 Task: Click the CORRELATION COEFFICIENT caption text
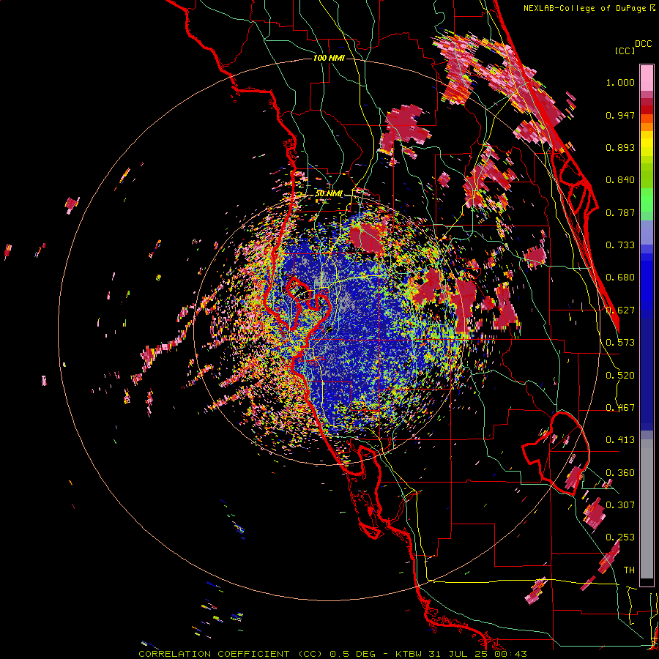click(x=215, y=654)
